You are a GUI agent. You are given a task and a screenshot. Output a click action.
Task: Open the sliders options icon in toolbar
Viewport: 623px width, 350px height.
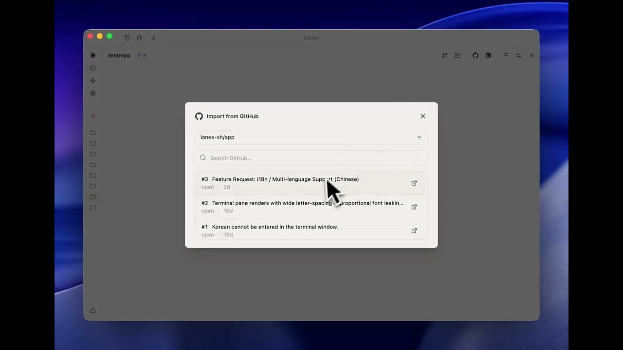click(519, 55)
